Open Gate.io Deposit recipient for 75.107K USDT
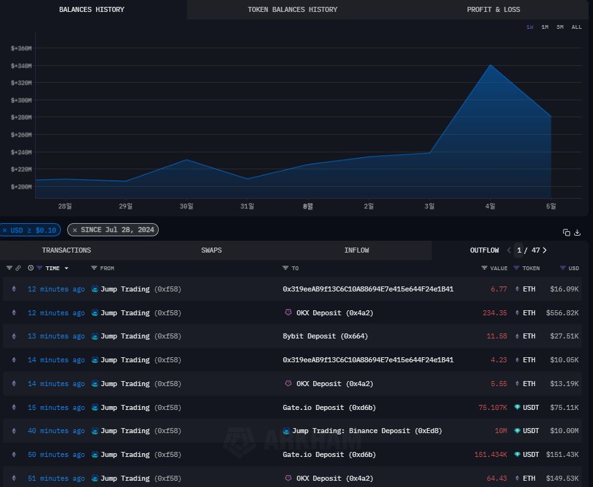This screenshot has width=593, height=487. point(329,407)
